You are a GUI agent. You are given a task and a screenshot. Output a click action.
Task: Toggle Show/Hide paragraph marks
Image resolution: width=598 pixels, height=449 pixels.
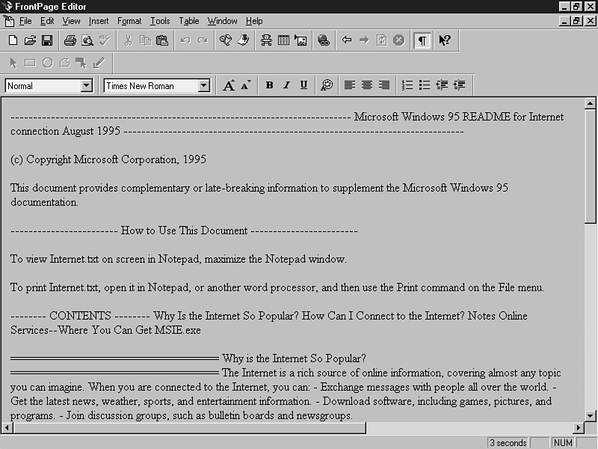tap(422, 40)
